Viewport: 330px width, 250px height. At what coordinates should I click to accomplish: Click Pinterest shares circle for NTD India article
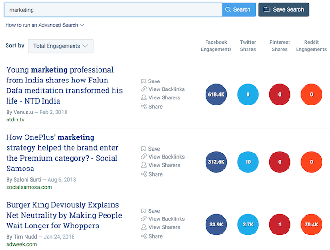click(280, 95)
